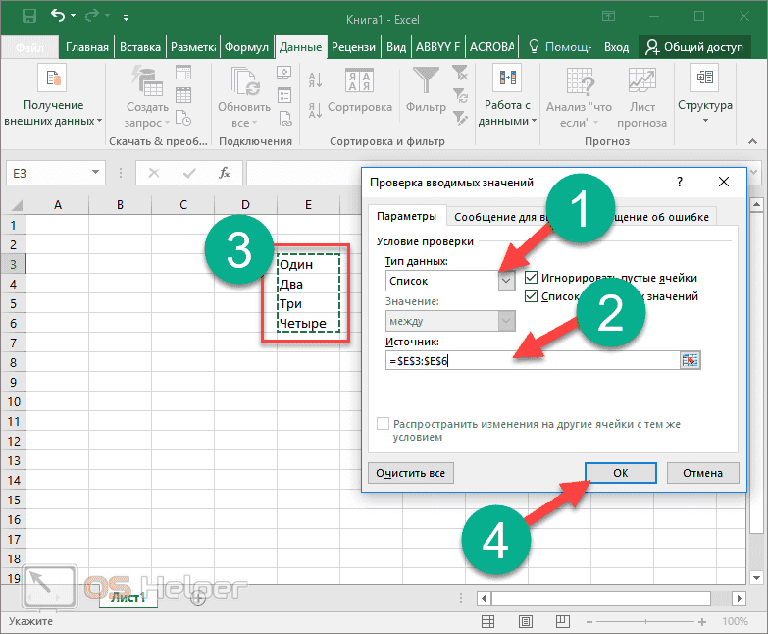Open Получение внешних данных icon
Viewport: 768px width, 634px height.
(x=52, y=79)
